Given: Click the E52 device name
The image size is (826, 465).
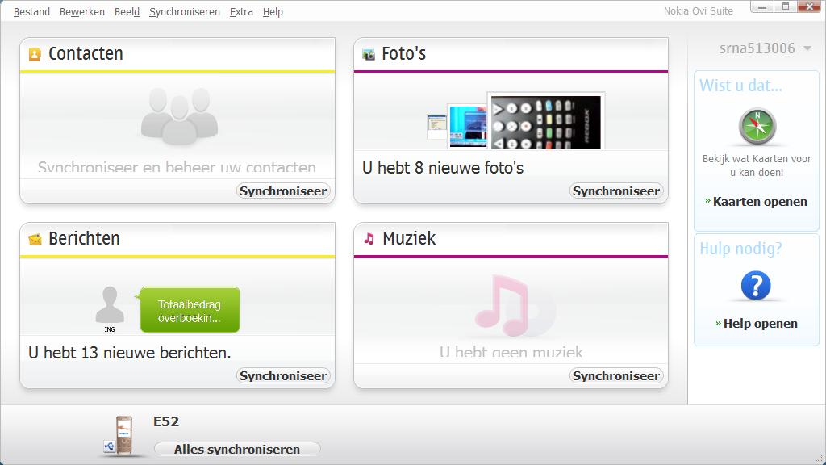Looking at the screenshot, I should tap(166, 421).
